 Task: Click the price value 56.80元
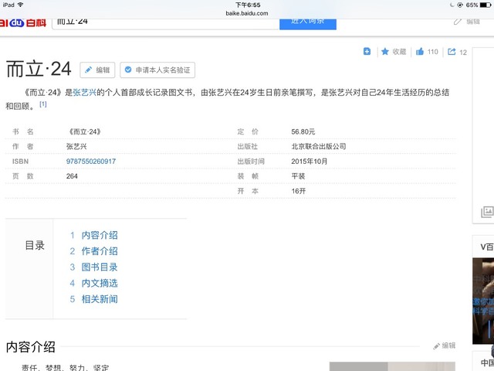[x=303, y=131]
